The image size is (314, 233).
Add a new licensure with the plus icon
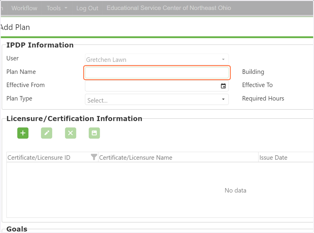click(x=23, y=133)
